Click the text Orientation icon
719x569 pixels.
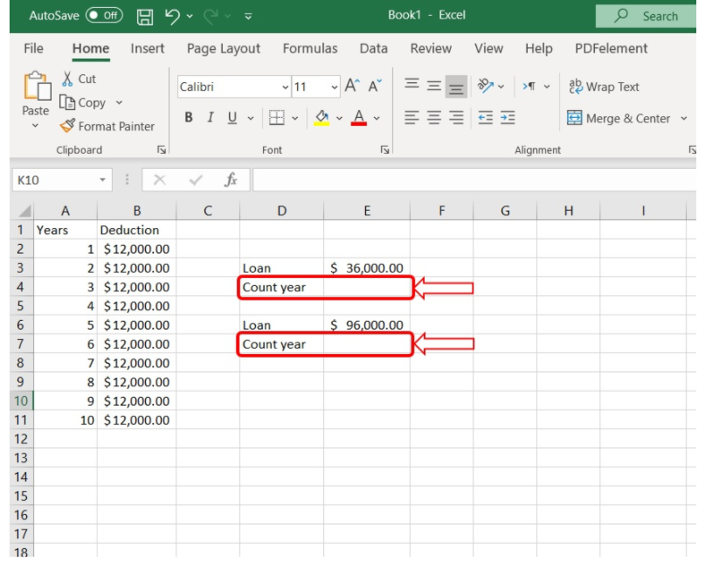[x=485, y=86]
